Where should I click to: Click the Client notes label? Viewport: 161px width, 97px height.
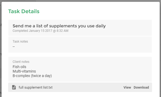(x=21, y=62)
